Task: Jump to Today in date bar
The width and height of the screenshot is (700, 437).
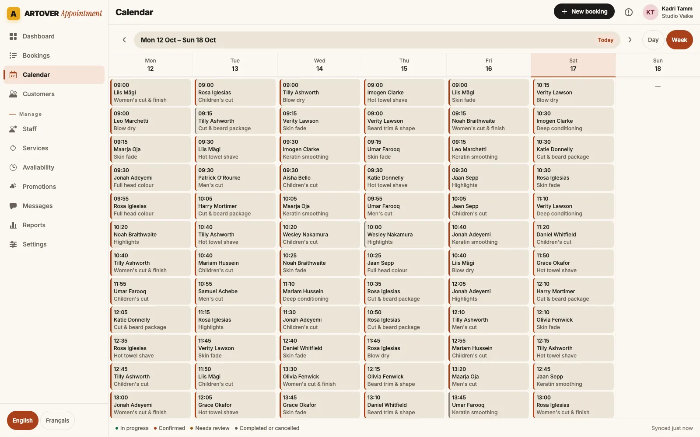Action: [605, 40]
